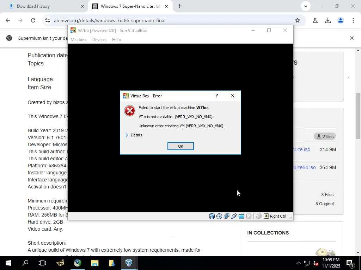The width and height of the screenshot is (361, 270).
Task: Open Windows Start menu
Action: click(x=8, y=263)
